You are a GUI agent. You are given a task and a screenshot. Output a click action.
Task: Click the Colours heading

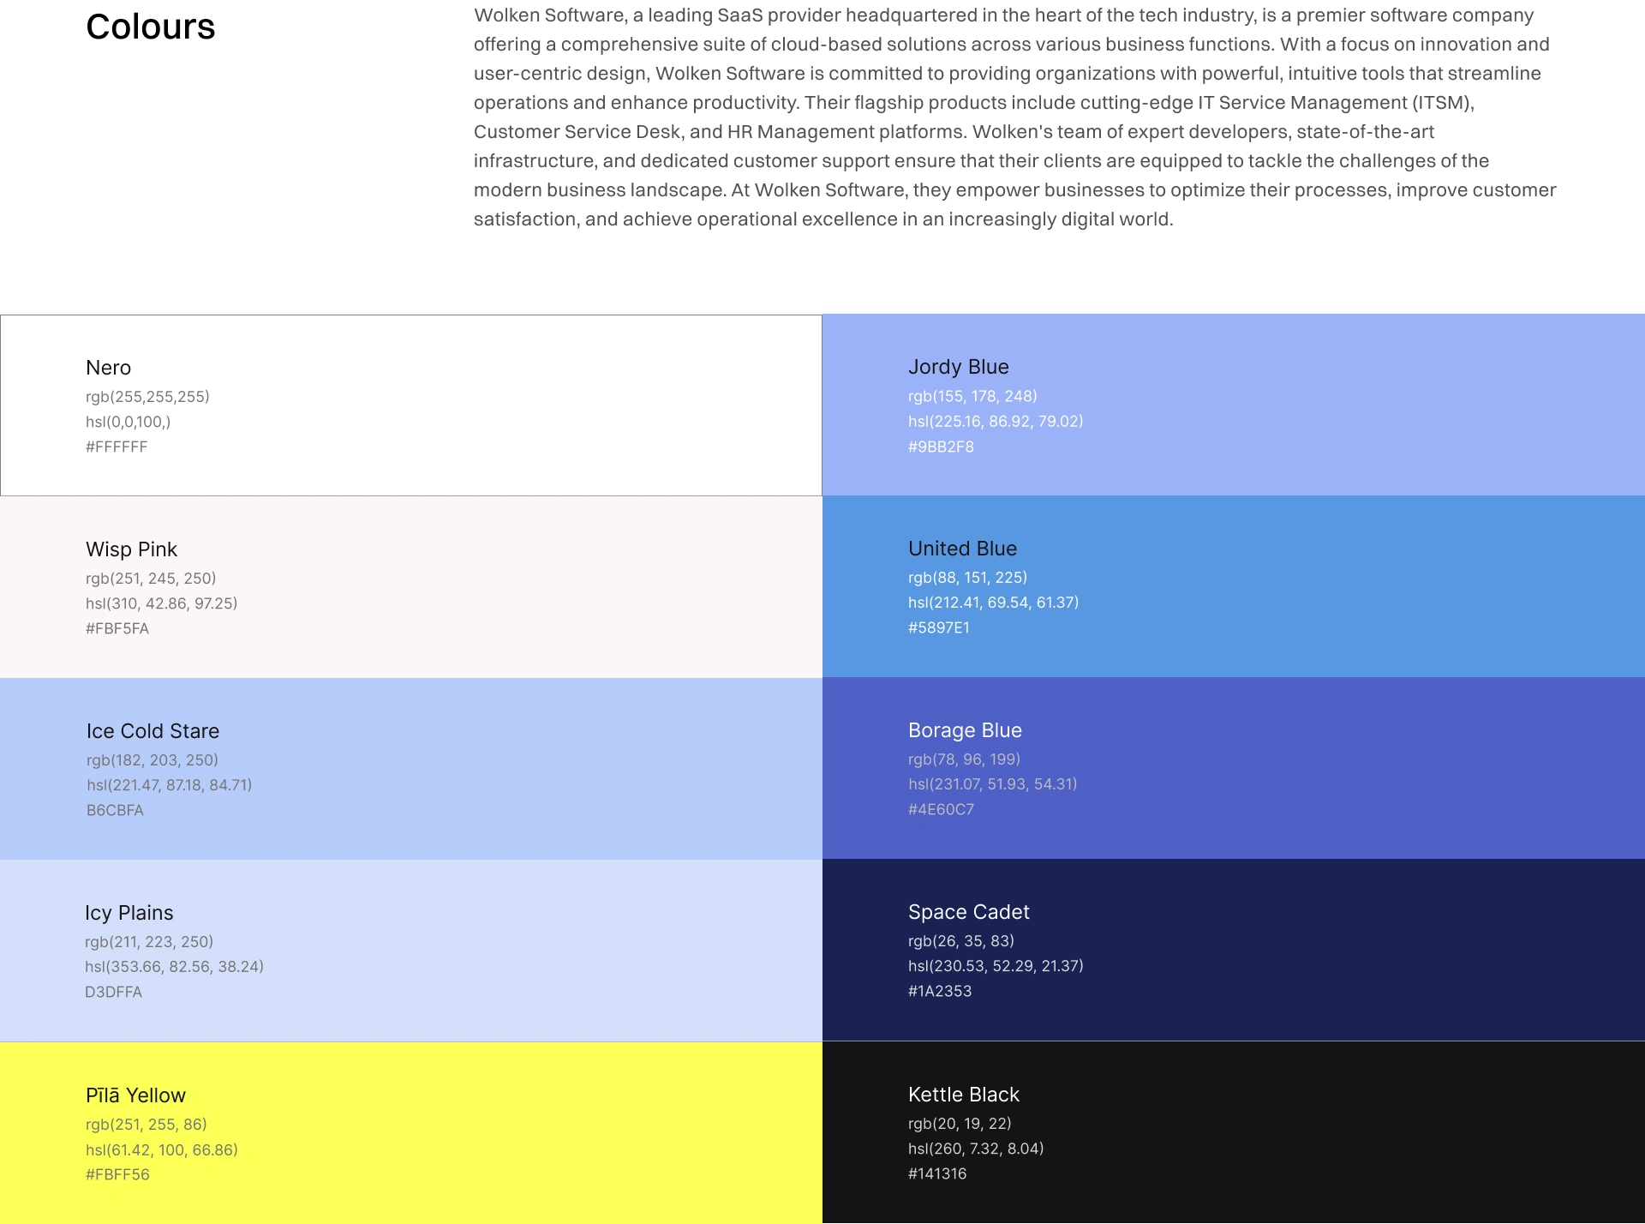[x=151, y=27]
